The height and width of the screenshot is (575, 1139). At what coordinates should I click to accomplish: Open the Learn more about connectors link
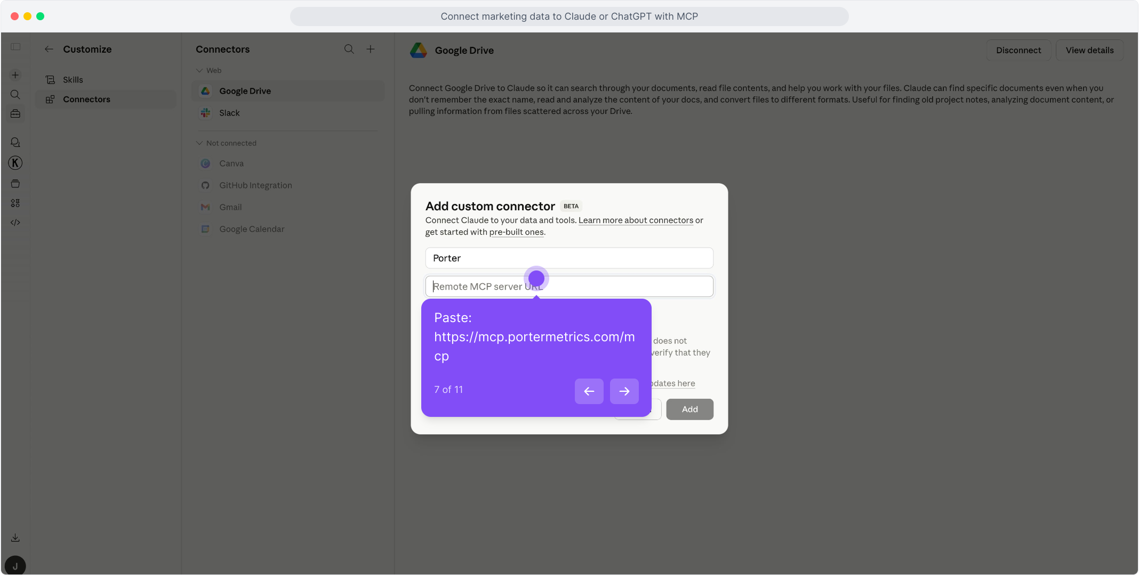tap(636, 220)
